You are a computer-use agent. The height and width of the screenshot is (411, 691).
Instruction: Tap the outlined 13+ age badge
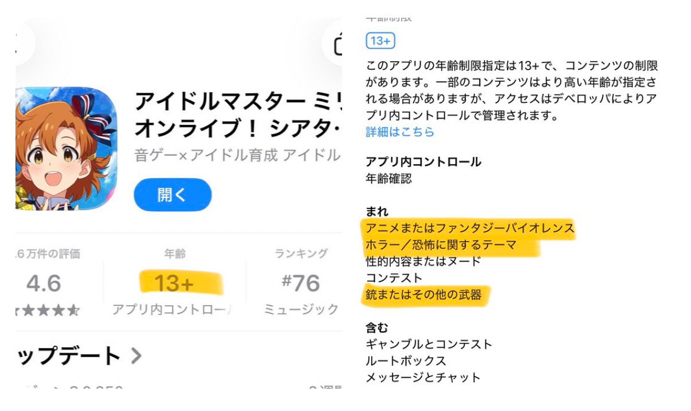[380, 41]
